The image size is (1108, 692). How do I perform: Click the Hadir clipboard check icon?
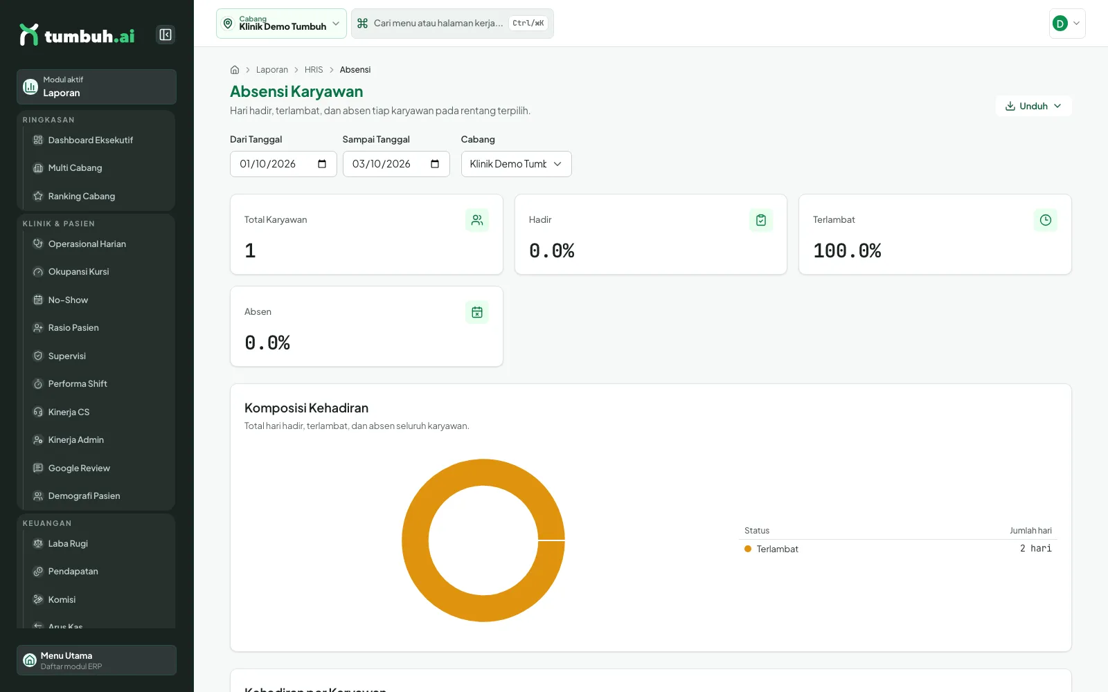[761, 220]
